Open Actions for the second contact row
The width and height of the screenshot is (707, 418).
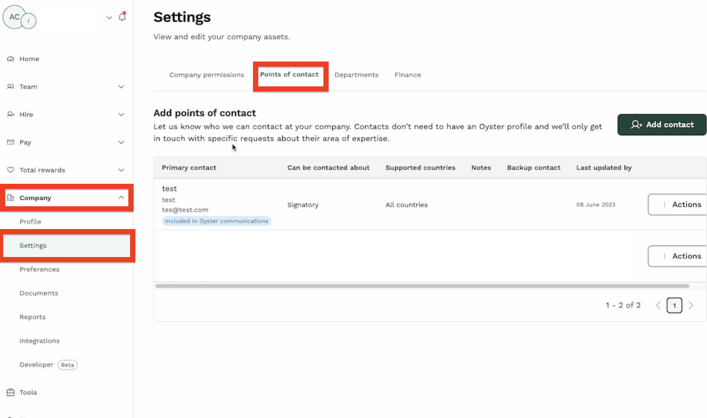coord(677,256)
